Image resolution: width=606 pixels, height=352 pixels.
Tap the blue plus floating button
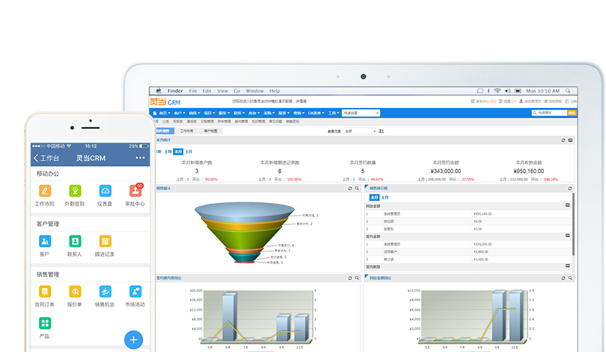[x=134, y=339]
